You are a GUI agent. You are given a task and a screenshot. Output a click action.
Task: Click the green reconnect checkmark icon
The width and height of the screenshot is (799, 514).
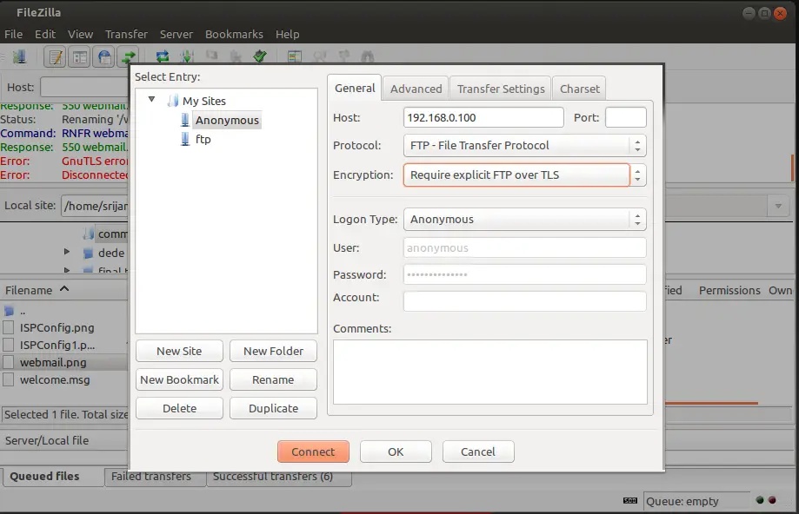(260, 56)
